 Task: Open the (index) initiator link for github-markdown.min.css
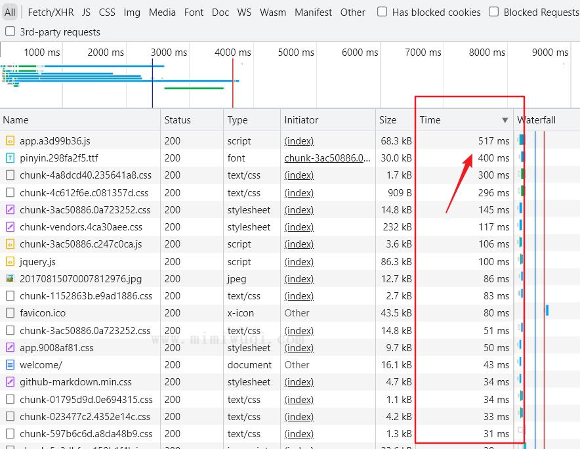299,382
